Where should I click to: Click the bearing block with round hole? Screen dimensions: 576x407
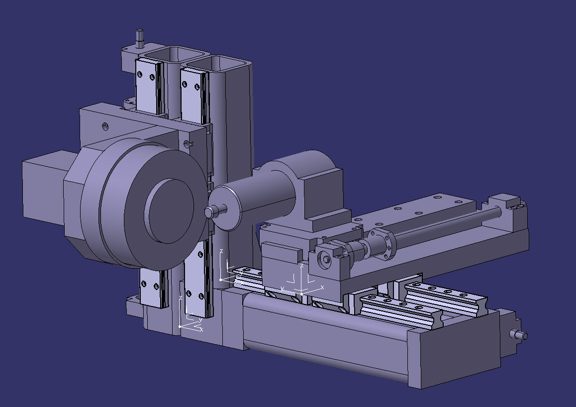pos(326,260)
